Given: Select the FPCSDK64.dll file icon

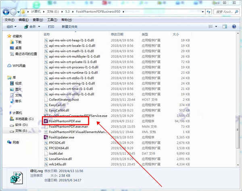Looking at the screenshot, I should click(46, 148).
